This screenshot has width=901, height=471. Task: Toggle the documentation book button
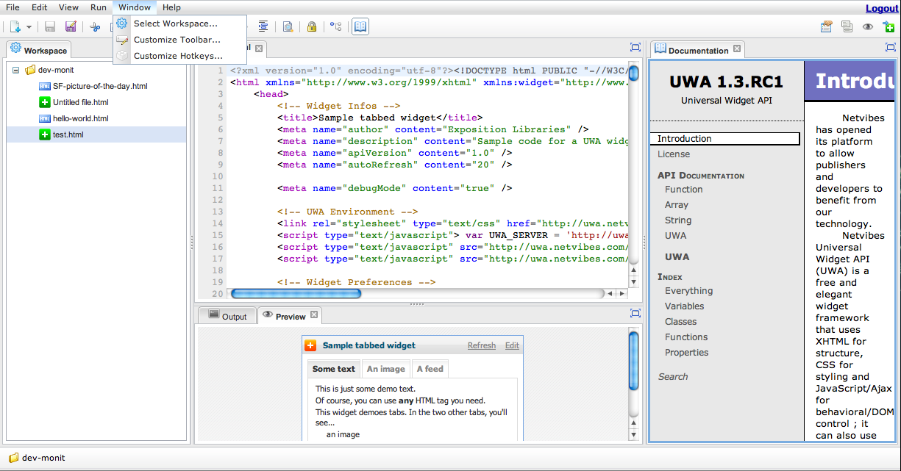(360, 27)
